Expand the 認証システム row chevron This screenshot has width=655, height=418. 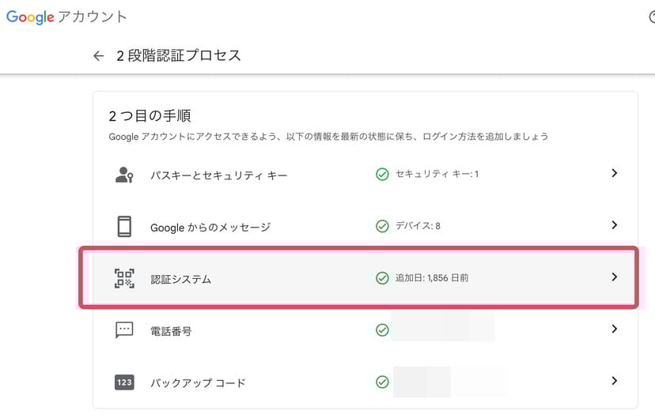(x=615, y=277)
